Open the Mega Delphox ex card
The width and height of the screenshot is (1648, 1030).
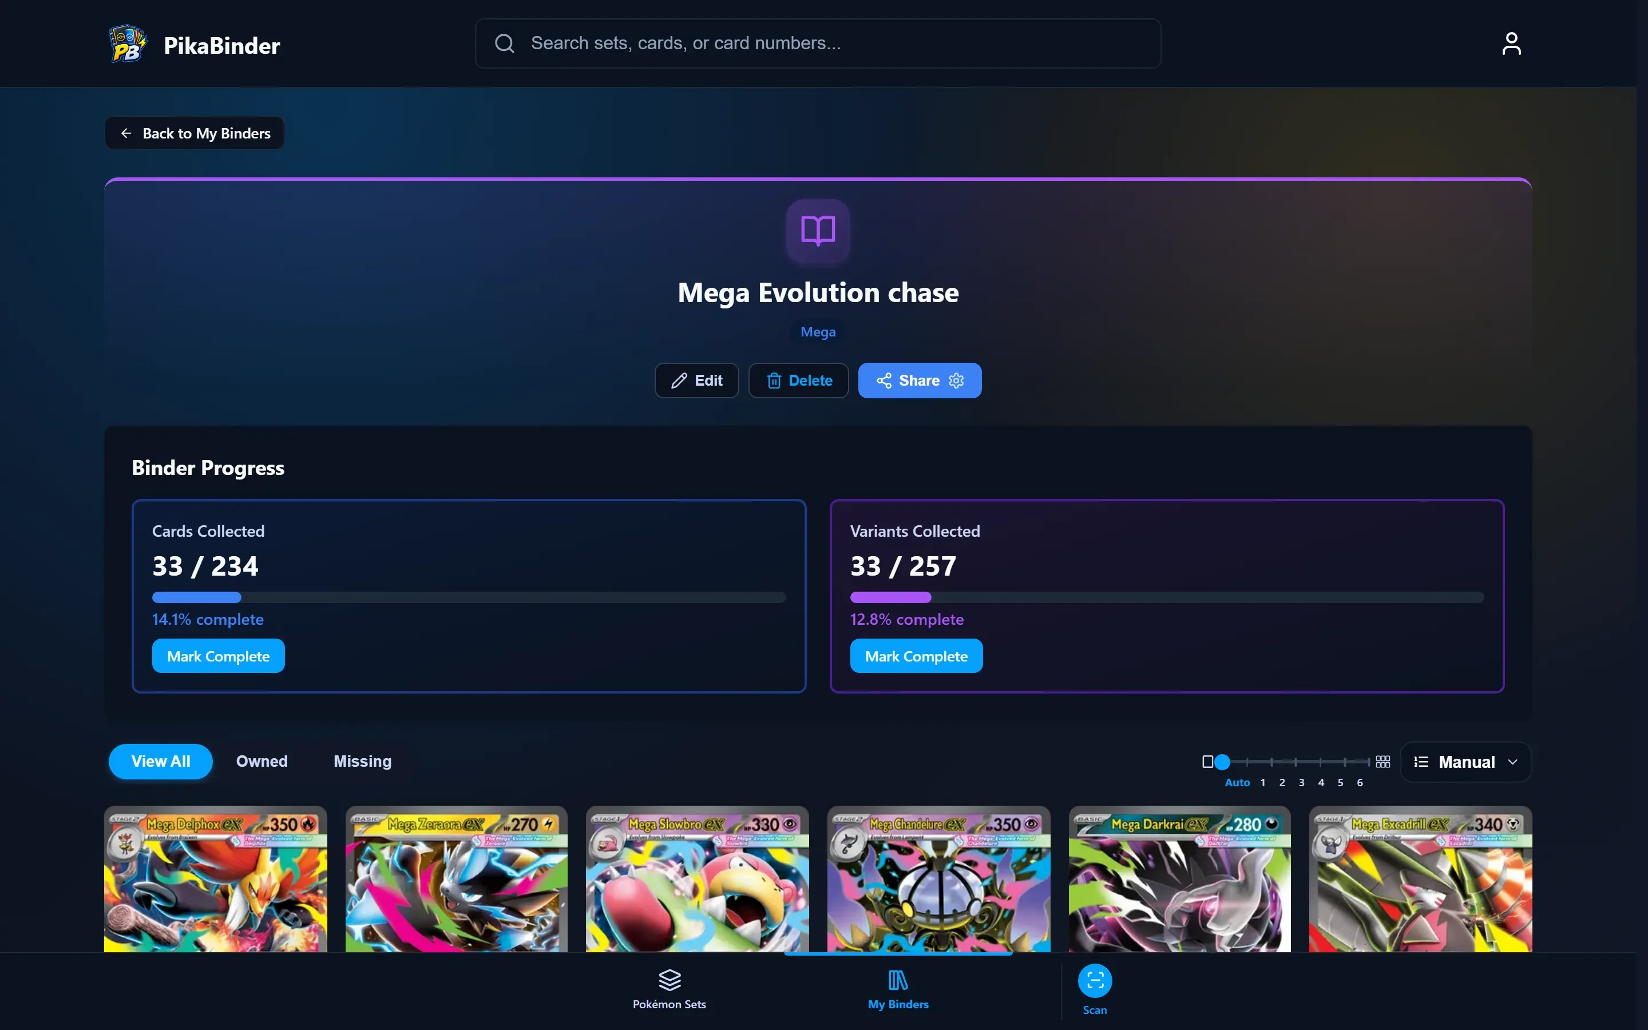215,879
